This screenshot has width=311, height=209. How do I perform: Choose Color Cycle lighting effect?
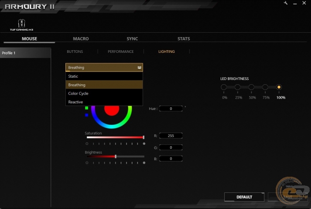coord(104,93)
